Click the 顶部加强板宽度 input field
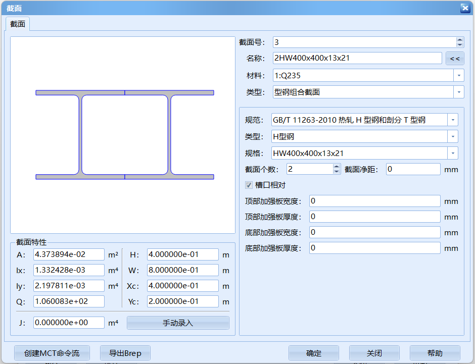The image size is (475, 364). [x=374, y=201]
